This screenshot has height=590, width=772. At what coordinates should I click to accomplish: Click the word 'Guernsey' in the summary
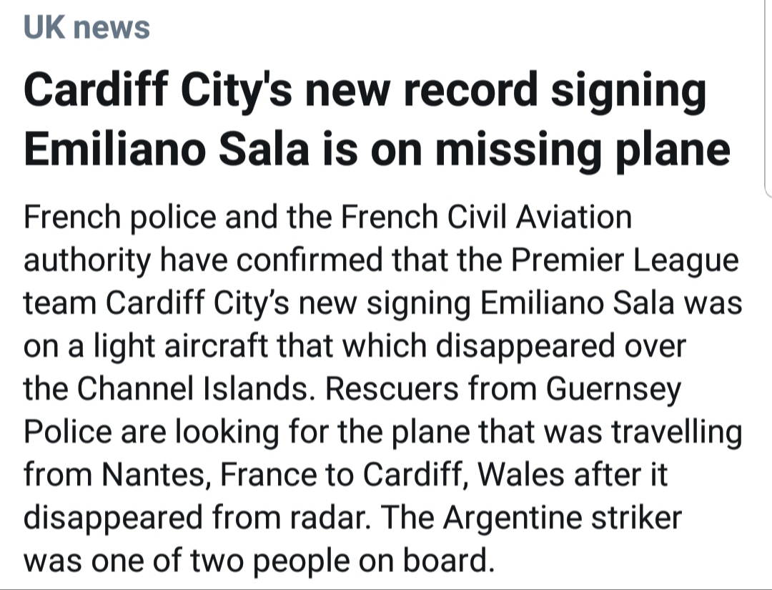(613, 389)
